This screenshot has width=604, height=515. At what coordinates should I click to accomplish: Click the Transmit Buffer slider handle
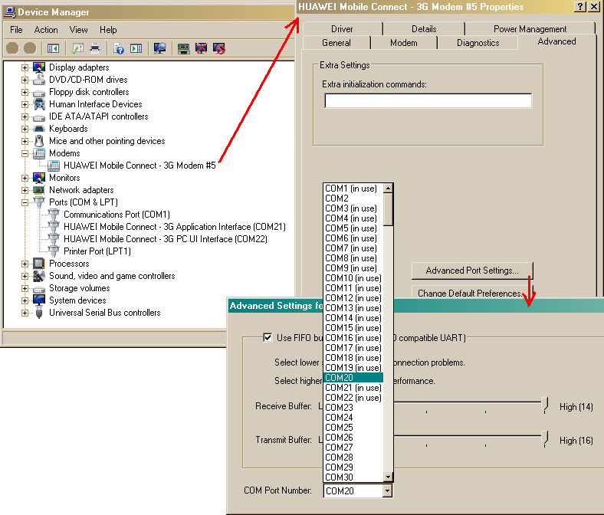click(x=545, y=438)
